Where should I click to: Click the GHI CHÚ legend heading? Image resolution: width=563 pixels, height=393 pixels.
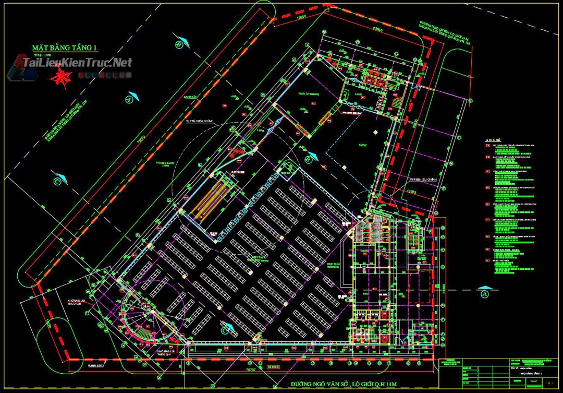(x=493, y=140)
